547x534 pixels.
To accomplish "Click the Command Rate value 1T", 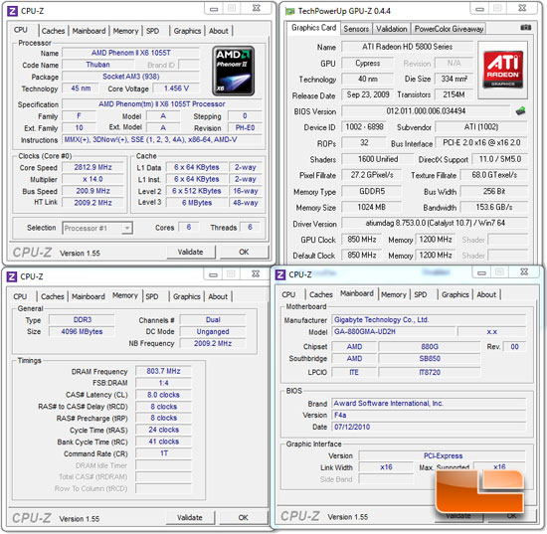I will pyautogui.click(x=163, y=453).
